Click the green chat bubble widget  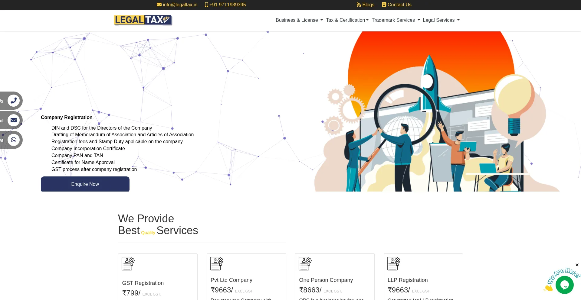pos(564,285)
